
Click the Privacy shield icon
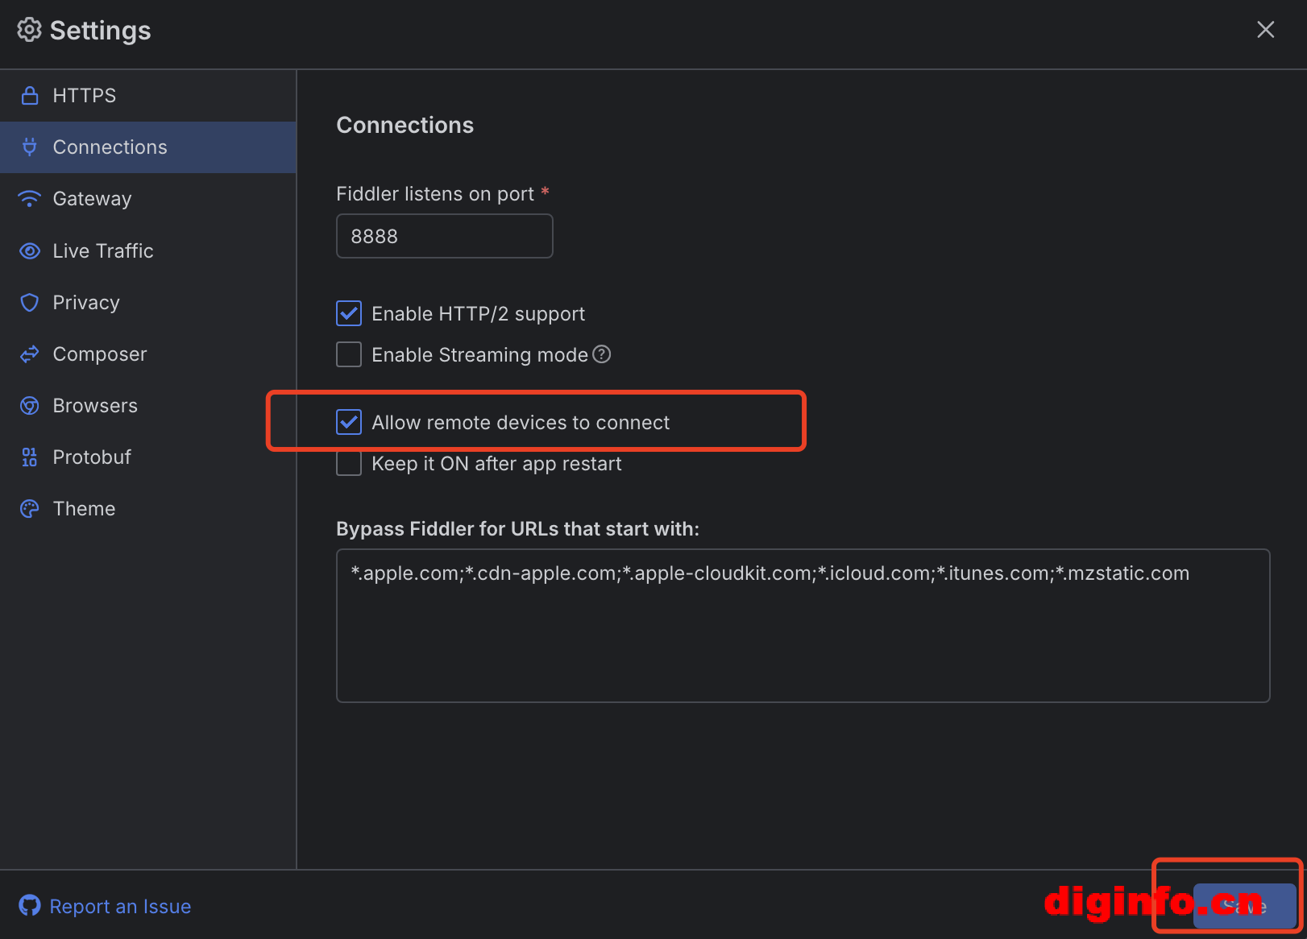30,303
